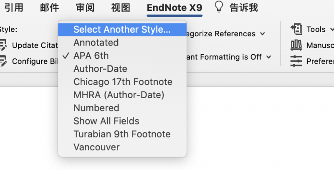Screen dimensions: 334x170
Task: Select Turabian 9th Footnote style
Action: pos(122,134)
